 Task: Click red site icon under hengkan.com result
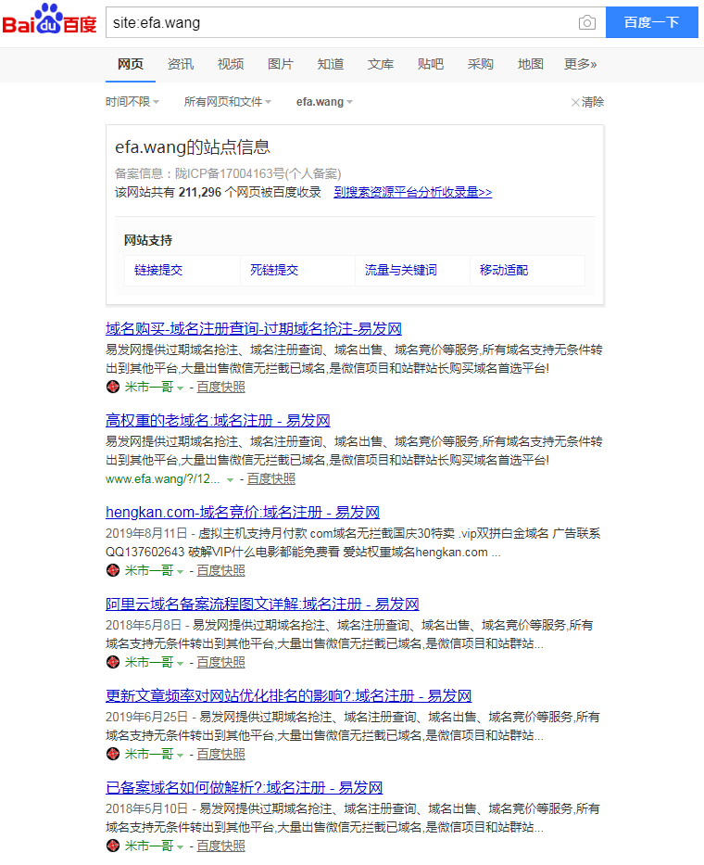[113, 570]
